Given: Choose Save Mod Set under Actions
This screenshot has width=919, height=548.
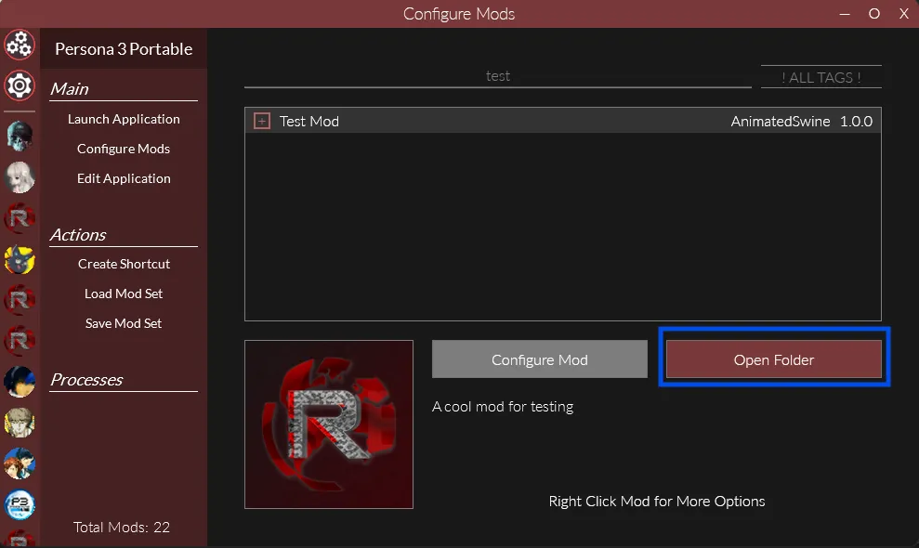Looking at the screenshot, I should coord(124,323).
